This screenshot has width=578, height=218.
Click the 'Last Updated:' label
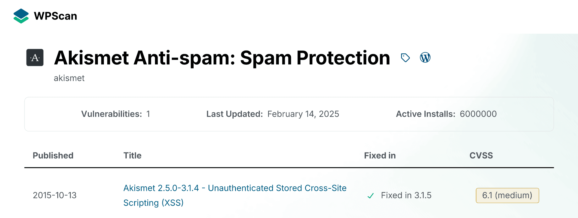(x=235, y=114)
